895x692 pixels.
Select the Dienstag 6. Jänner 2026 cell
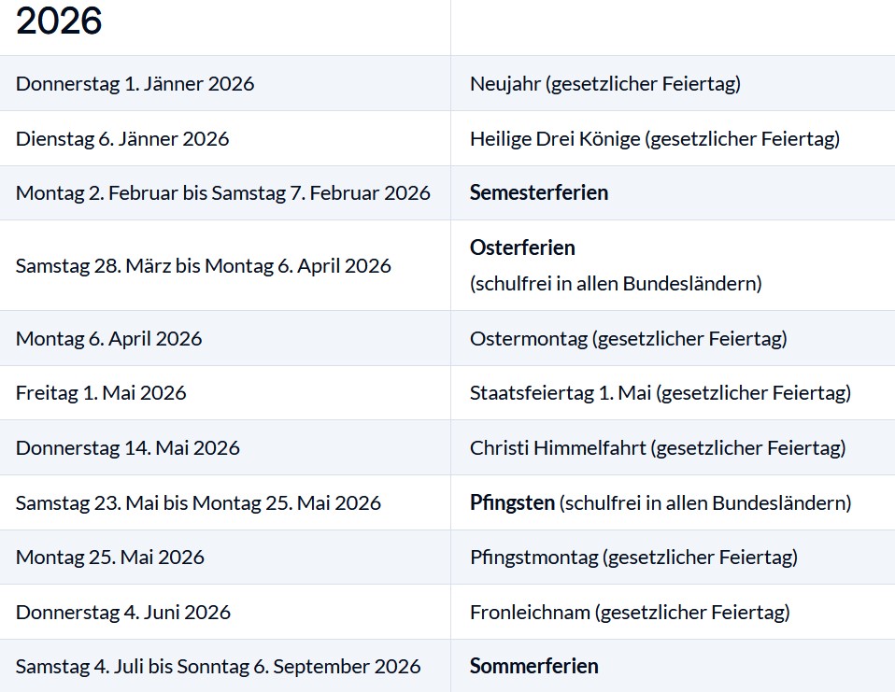pos(122,139)
